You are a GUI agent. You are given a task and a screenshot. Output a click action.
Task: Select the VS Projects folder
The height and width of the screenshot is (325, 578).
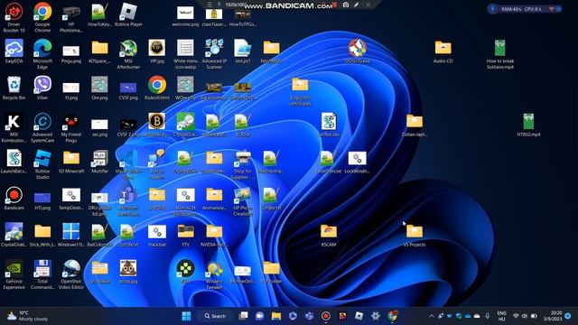pos(415,235)
